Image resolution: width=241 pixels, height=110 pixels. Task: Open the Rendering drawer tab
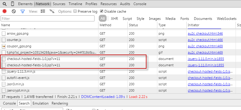pos(60,103)
